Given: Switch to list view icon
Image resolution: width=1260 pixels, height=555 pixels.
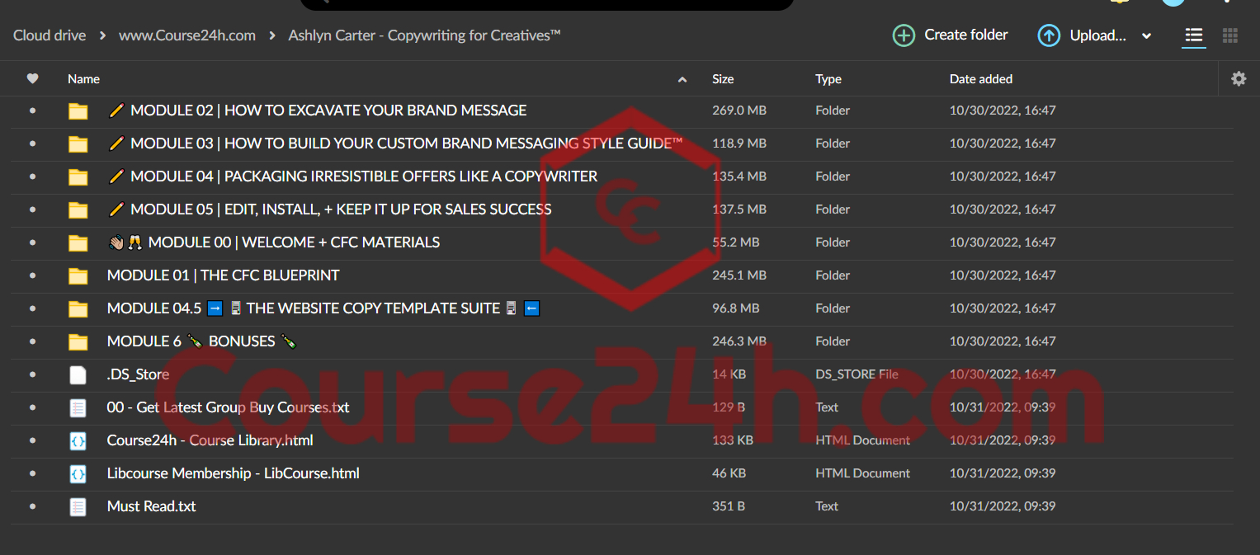Looking at the screenshot, I should point(1193,35).
